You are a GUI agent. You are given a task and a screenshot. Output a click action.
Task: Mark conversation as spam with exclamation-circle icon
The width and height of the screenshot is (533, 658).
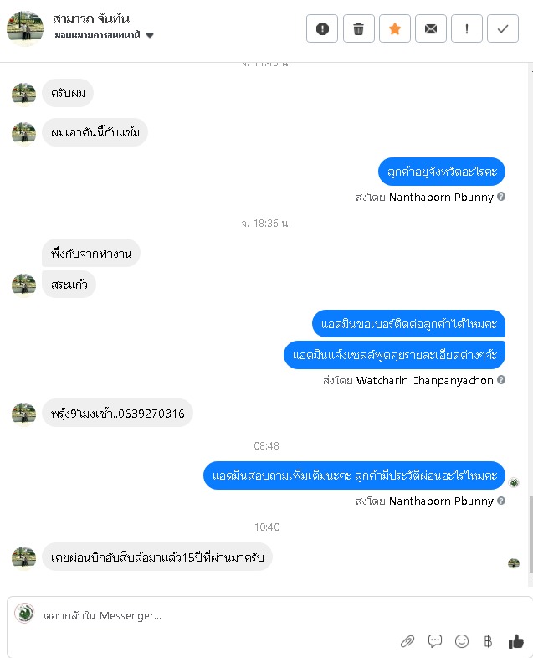pyautogui.click(x=321, y=28)
